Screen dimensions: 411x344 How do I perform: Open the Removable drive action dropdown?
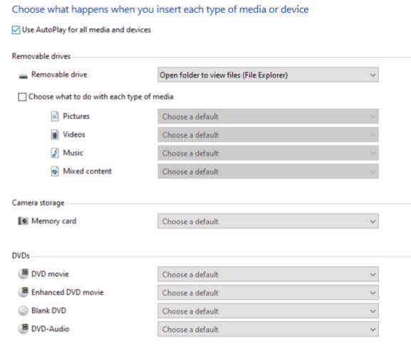coord(268,75)
